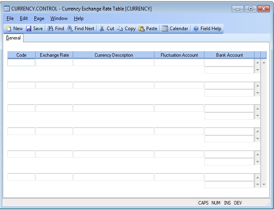This screenshot has width=274, height=210.
Task: Focus the sixth row Fluctuation Account field
Action: 179,177
